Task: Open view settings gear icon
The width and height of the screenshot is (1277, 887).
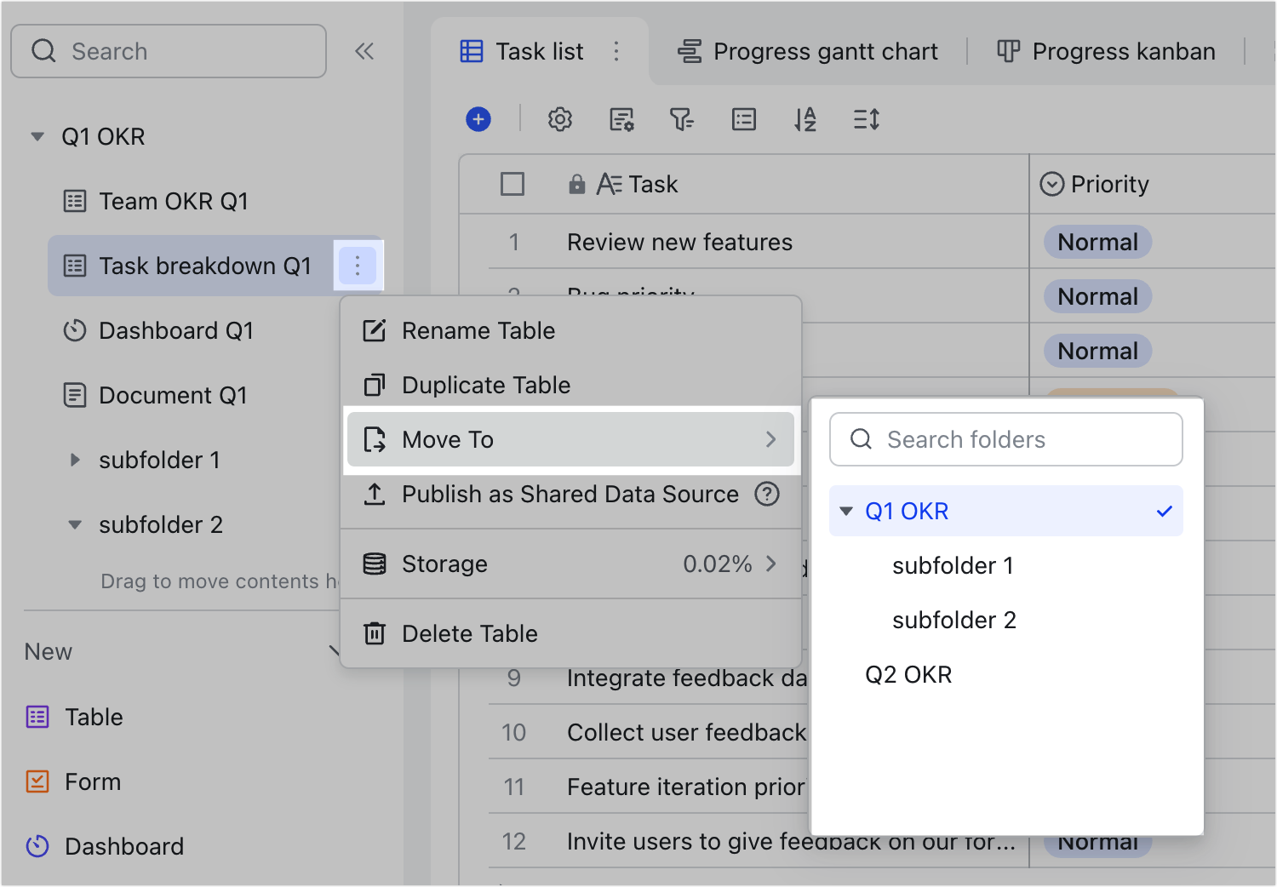Action: (559, 119)
